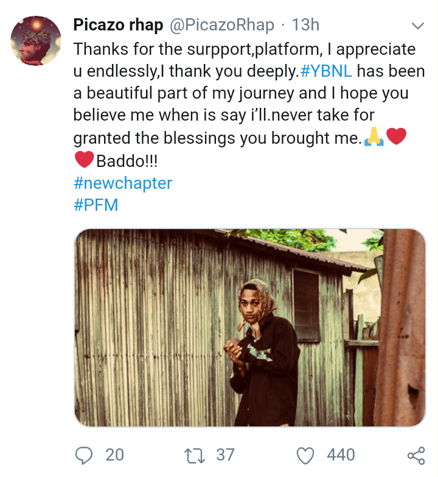Image resolution: width=438 pixels, height=477 pixels.
Task: Click the word Baddo!!! in the tweet
Action: tap(125, 161)
